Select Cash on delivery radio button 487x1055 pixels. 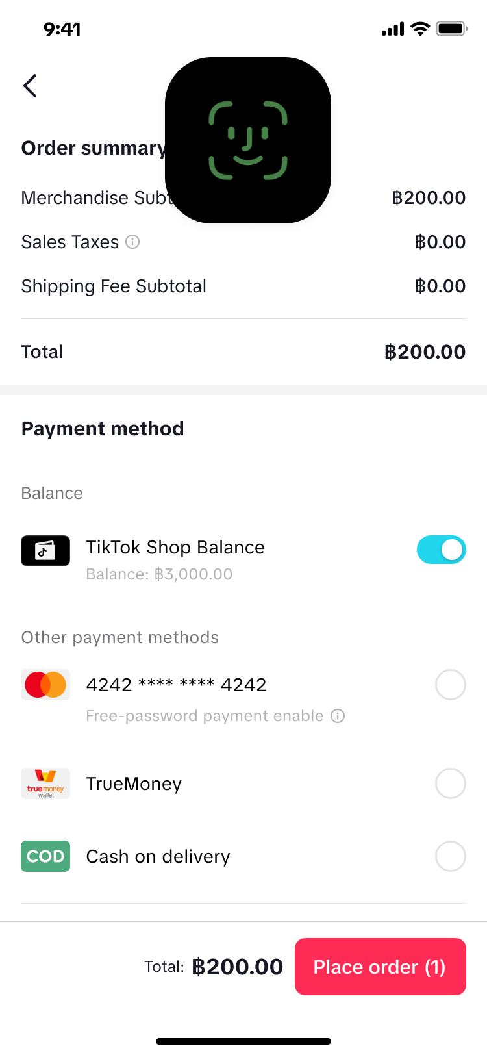[x=451, y=856]
